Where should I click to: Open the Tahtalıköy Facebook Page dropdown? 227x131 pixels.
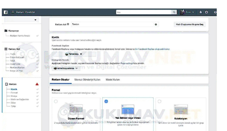point(74,54)
